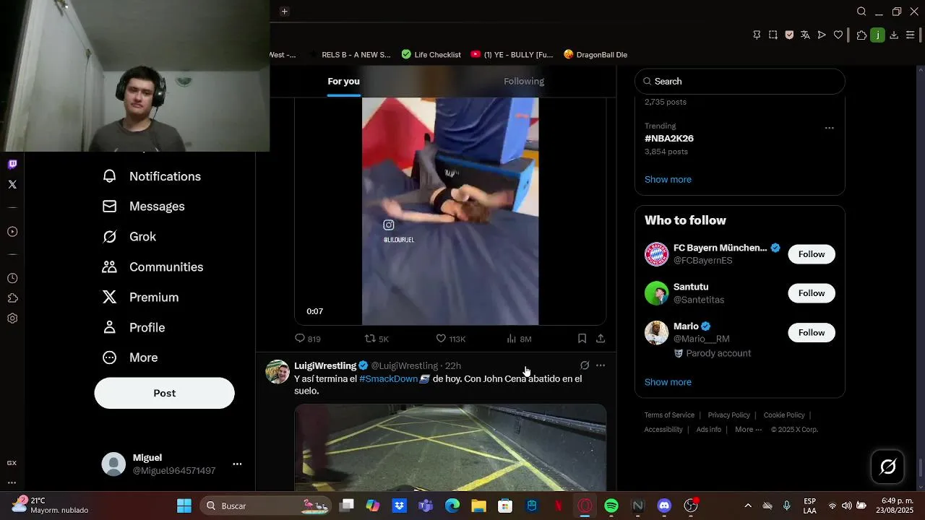Open the translate page icon
The height and width of the screenshot is (520, 925).
pyautogui.click(x=805, y=35)
